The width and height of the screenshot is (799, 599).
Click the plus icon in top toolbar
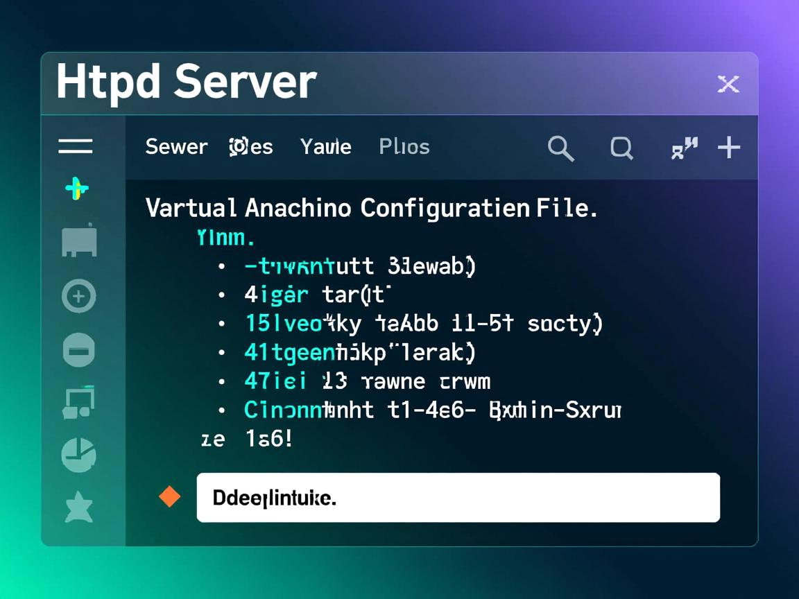[x=729, y=148]
